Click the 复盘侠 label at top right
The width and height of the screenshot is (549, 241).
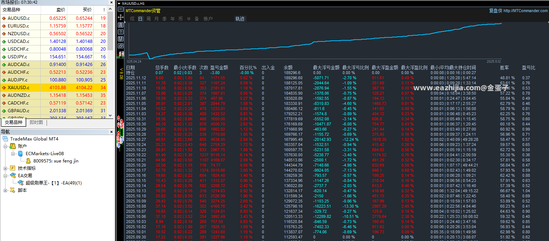point(495,11)
